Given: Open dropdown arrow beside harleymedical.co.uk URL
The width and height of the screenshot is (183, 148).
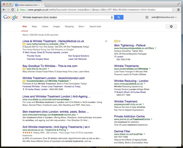Looking at the screenshot, I should [66, 44].
